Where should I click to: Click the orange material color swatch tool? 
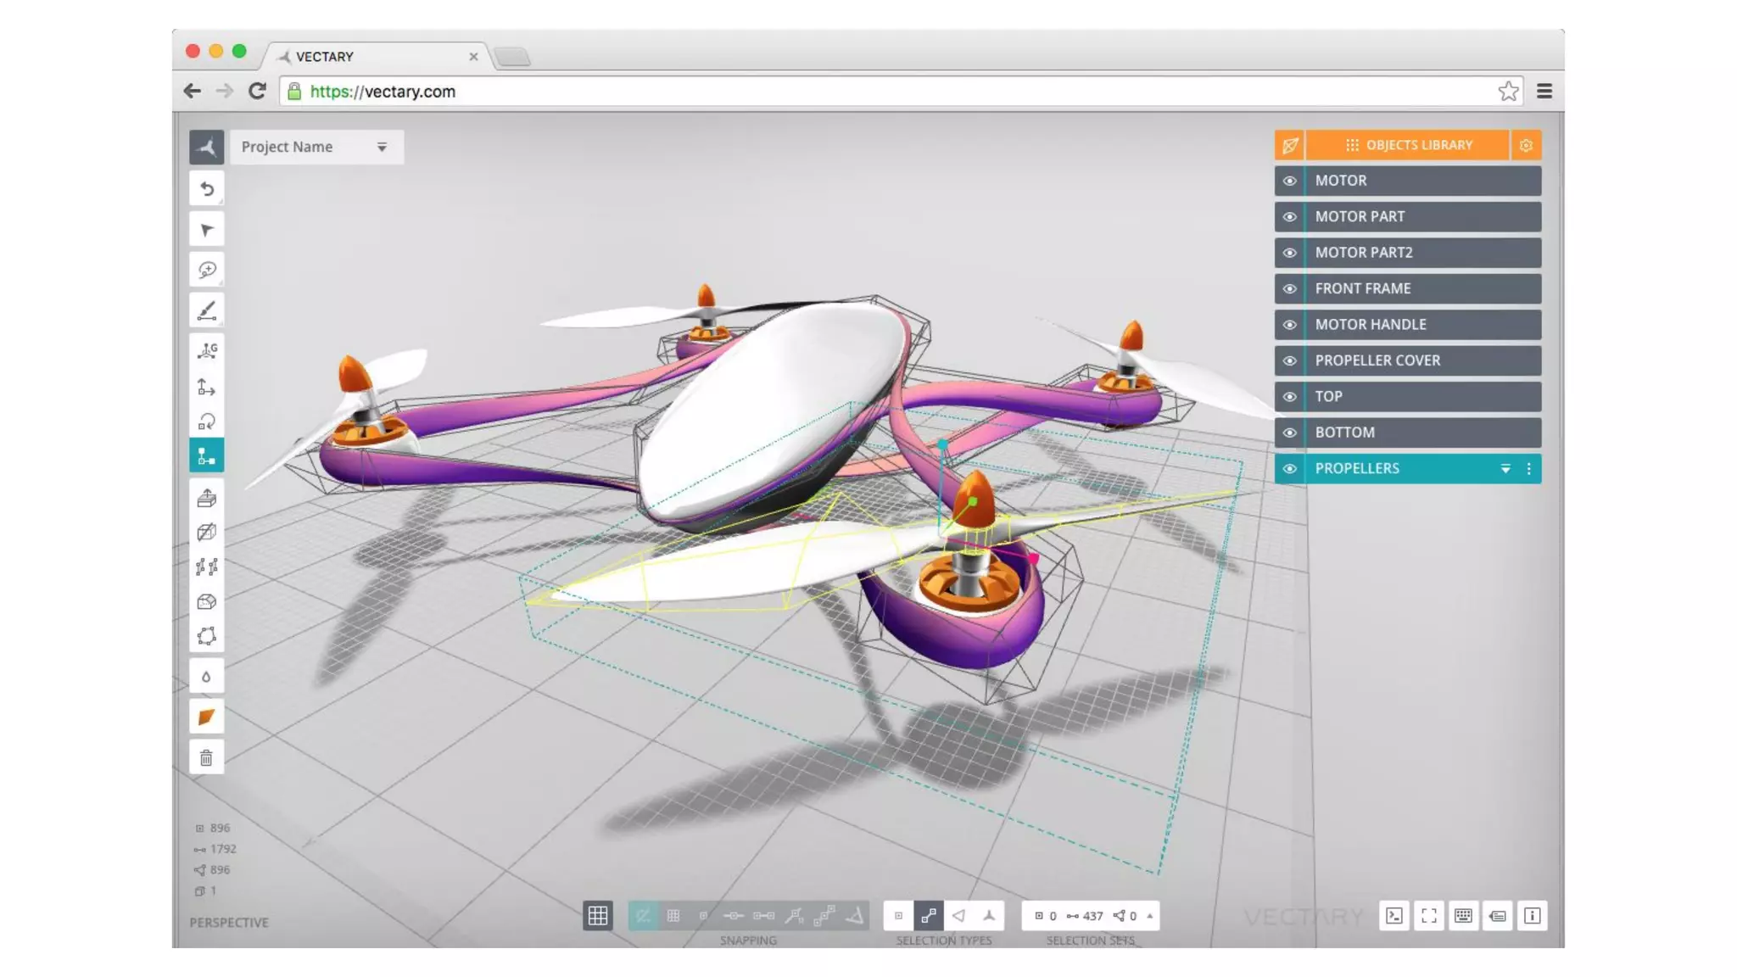coord(206,717)
